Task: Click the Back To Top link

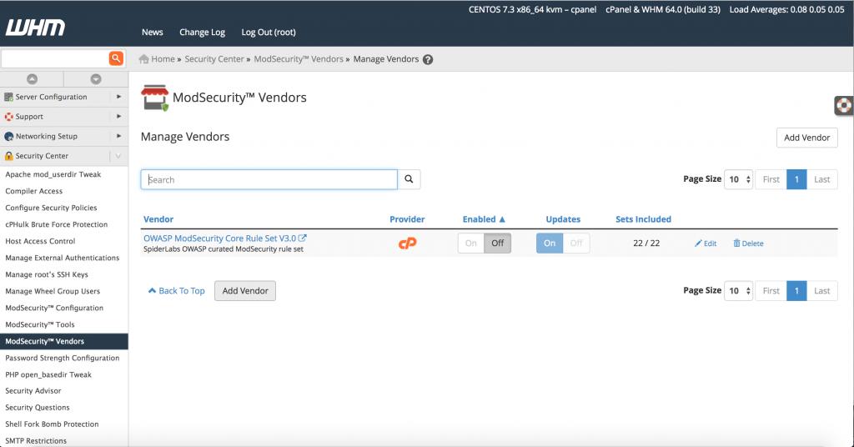Action: point(177,291)
